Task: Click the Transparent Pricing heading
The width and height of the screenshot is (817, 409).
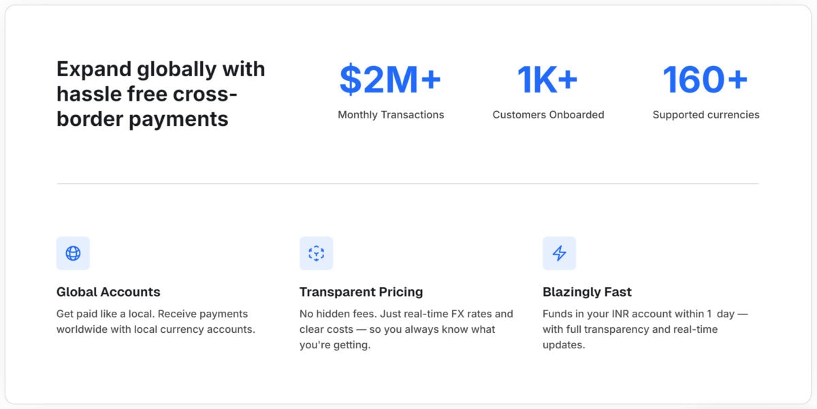Action: pyautogui.click(x=361, y=292)
